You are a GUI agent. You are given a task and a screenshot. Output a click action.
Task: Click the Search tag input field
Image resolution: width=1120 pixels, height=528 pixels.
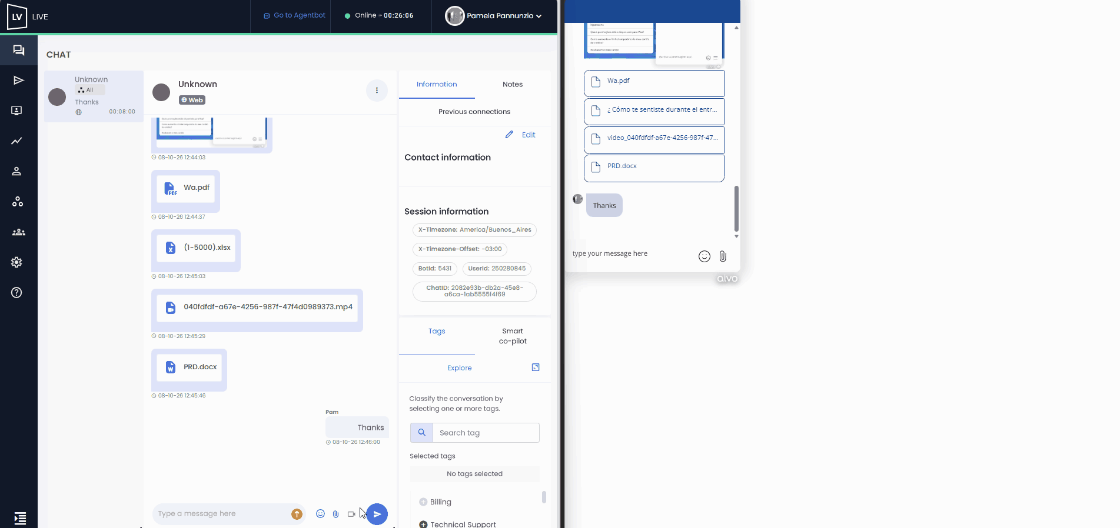pos(486,433)
